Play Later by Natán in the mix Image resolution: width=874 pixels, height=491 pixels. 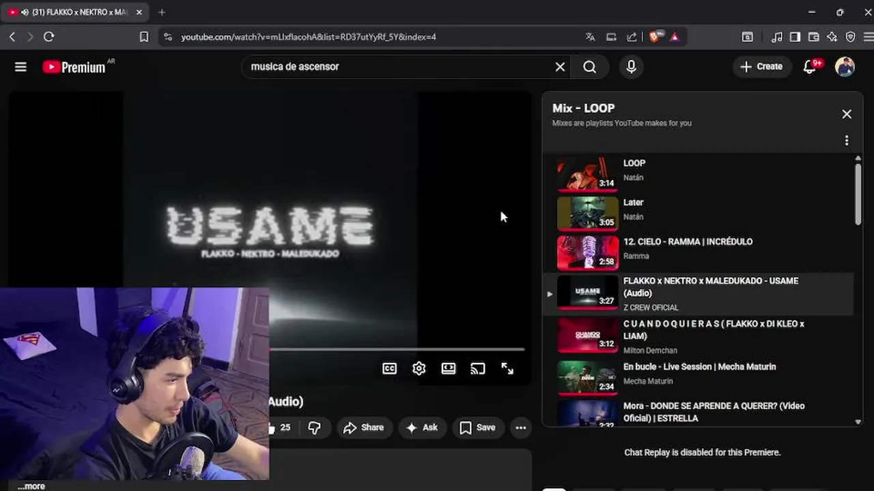click(x=698, y=213)
